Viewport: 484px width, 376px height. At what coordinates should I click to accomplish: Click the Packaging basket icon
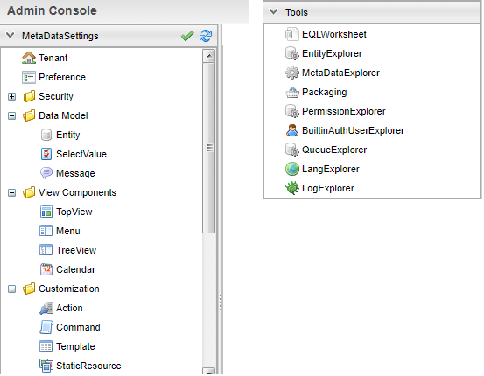(x=292, y=92)
